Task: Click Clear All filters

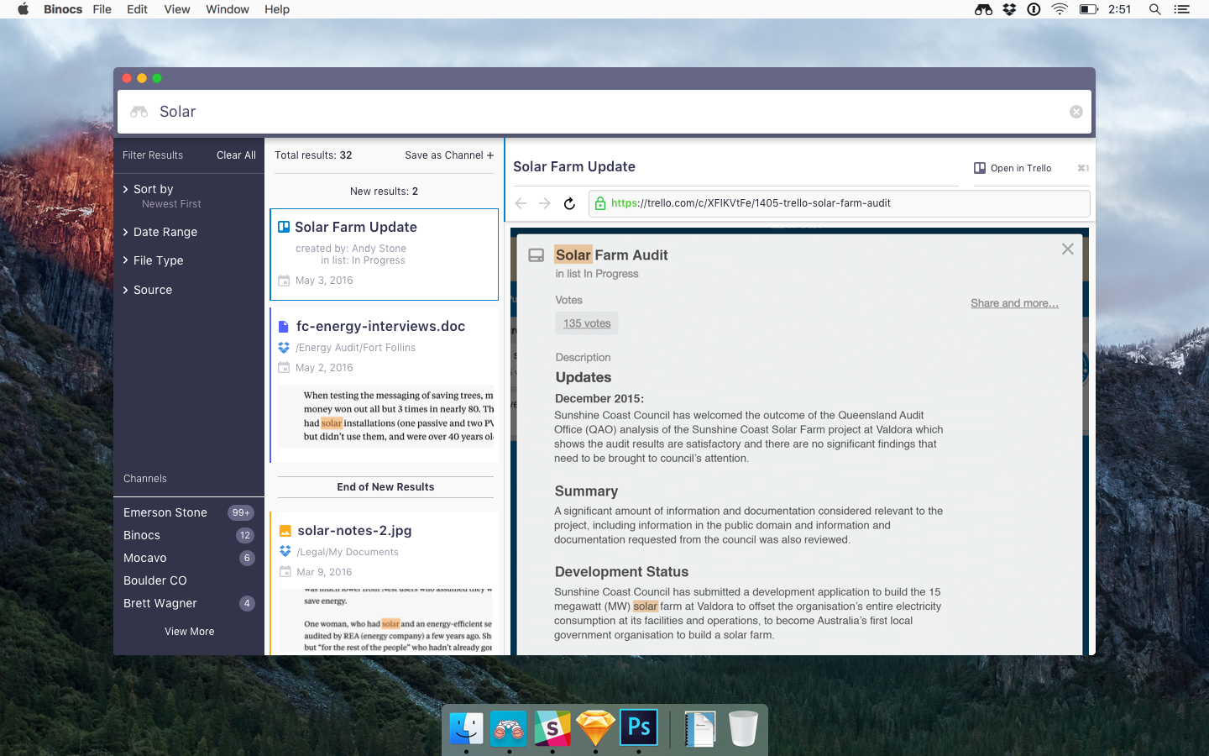Action: tap(236, 155)
